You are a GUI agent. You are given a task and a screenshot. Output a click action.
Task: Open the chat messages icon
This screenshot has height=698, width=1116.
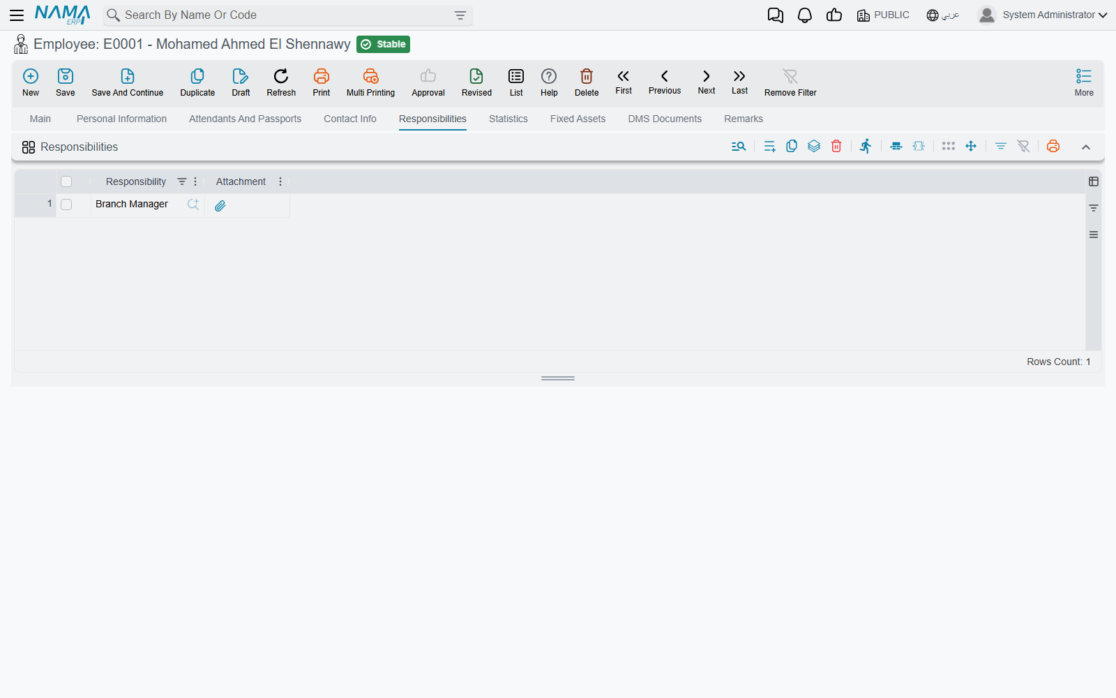click(x=776, y=15)
